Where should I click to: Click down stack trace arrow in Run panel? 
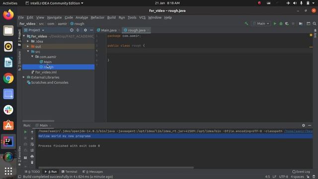[x=32, y=138]
